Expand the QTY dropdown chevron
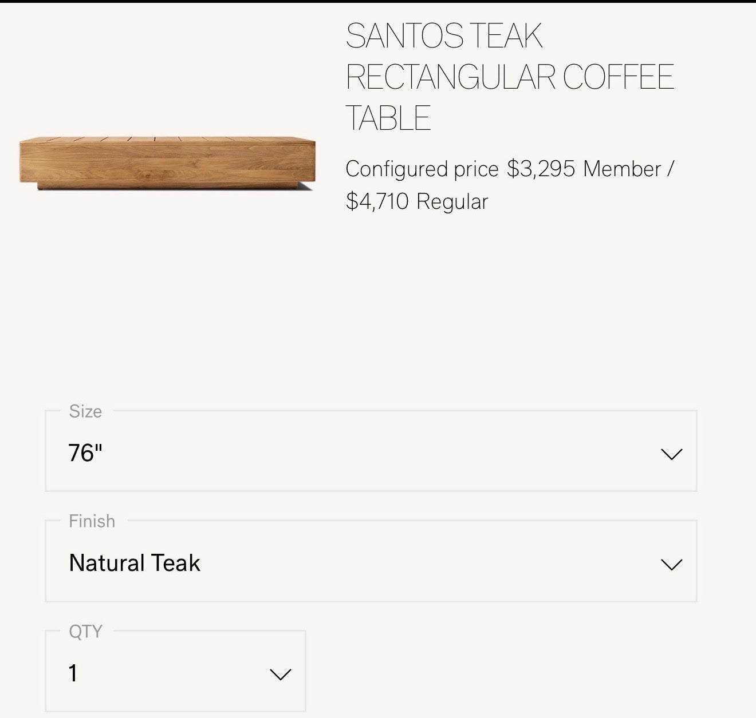The height and width of the screenshot is (718, 756). point(280,675)
